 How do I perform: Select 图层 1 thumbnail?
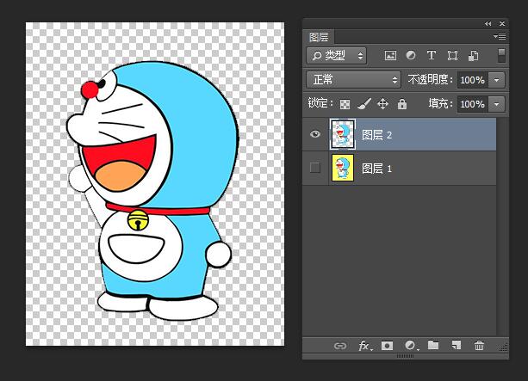(343, 168)
